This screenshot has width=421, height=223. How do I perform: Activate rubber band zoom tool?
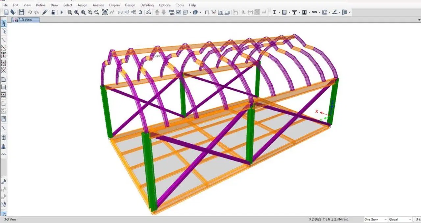pyautogui.click(x=70, y=12)
